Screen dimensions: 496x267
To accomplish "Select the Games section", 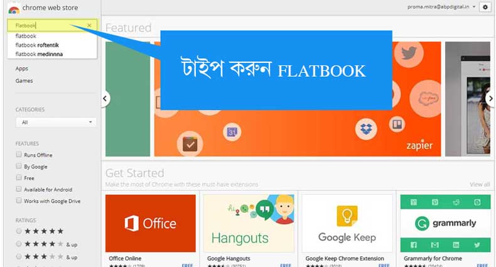I will (x=24, y=80).
